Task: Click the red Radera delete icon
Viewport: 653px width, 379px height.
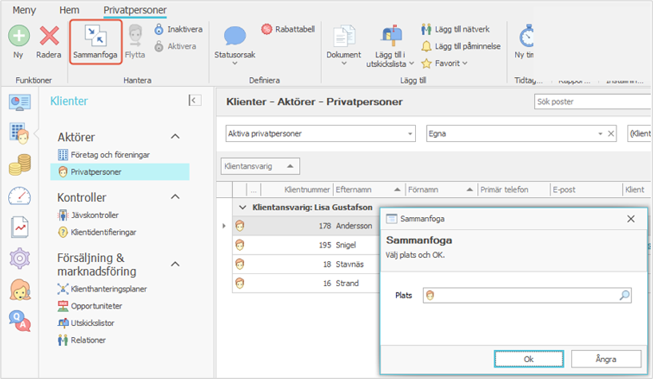Action: [x=48, y=35]
